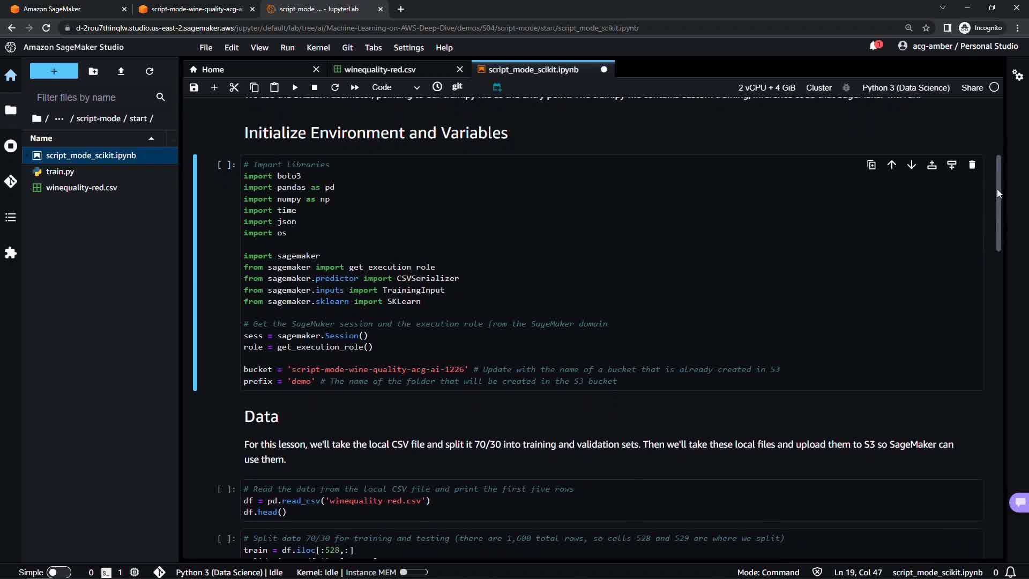Viewport: 1029px width, 579px height.
Task: Open the Git sidebar panel
Action: tap(11, 181)
